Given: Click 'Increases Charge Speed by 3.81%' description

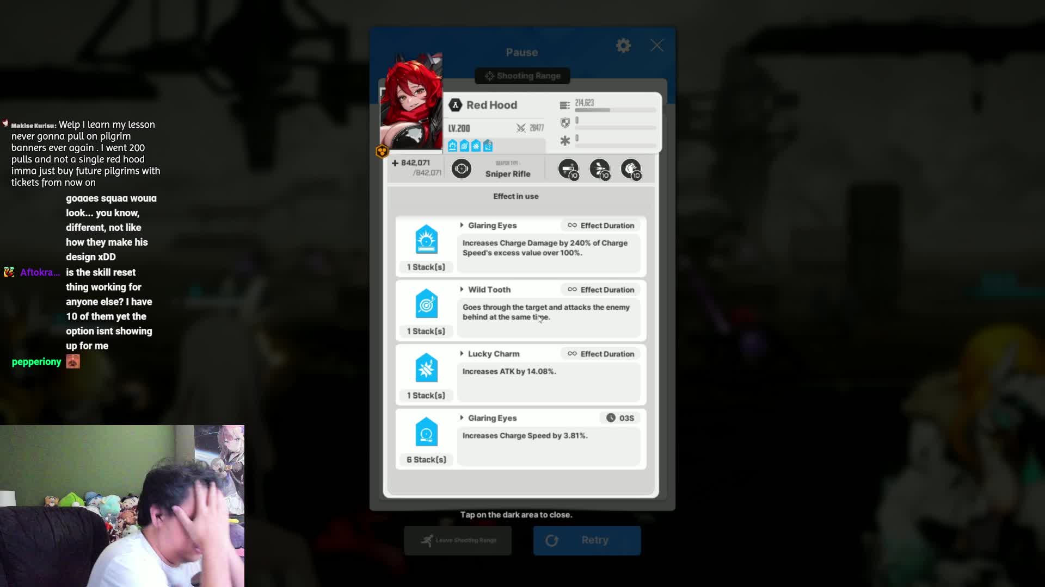Looking at the screenshot, I should tap(525, 435).
